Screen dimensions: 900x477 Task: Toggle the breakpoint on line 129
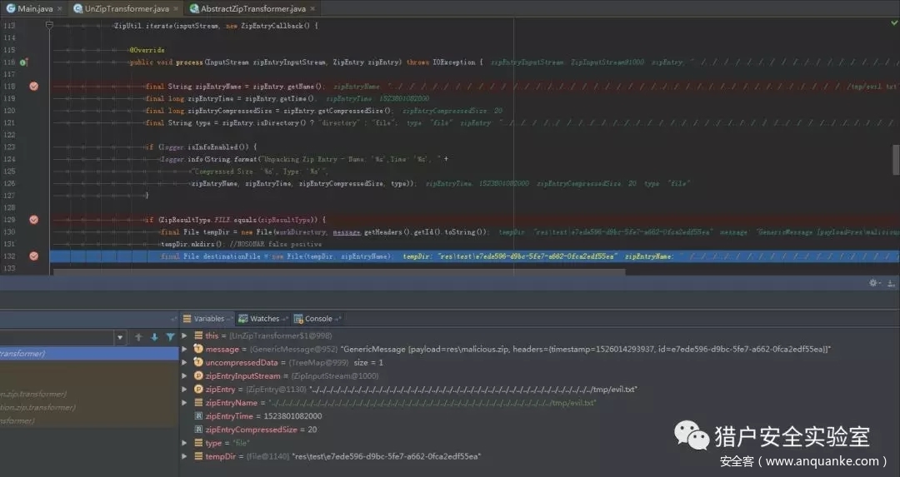coord(33,220)
